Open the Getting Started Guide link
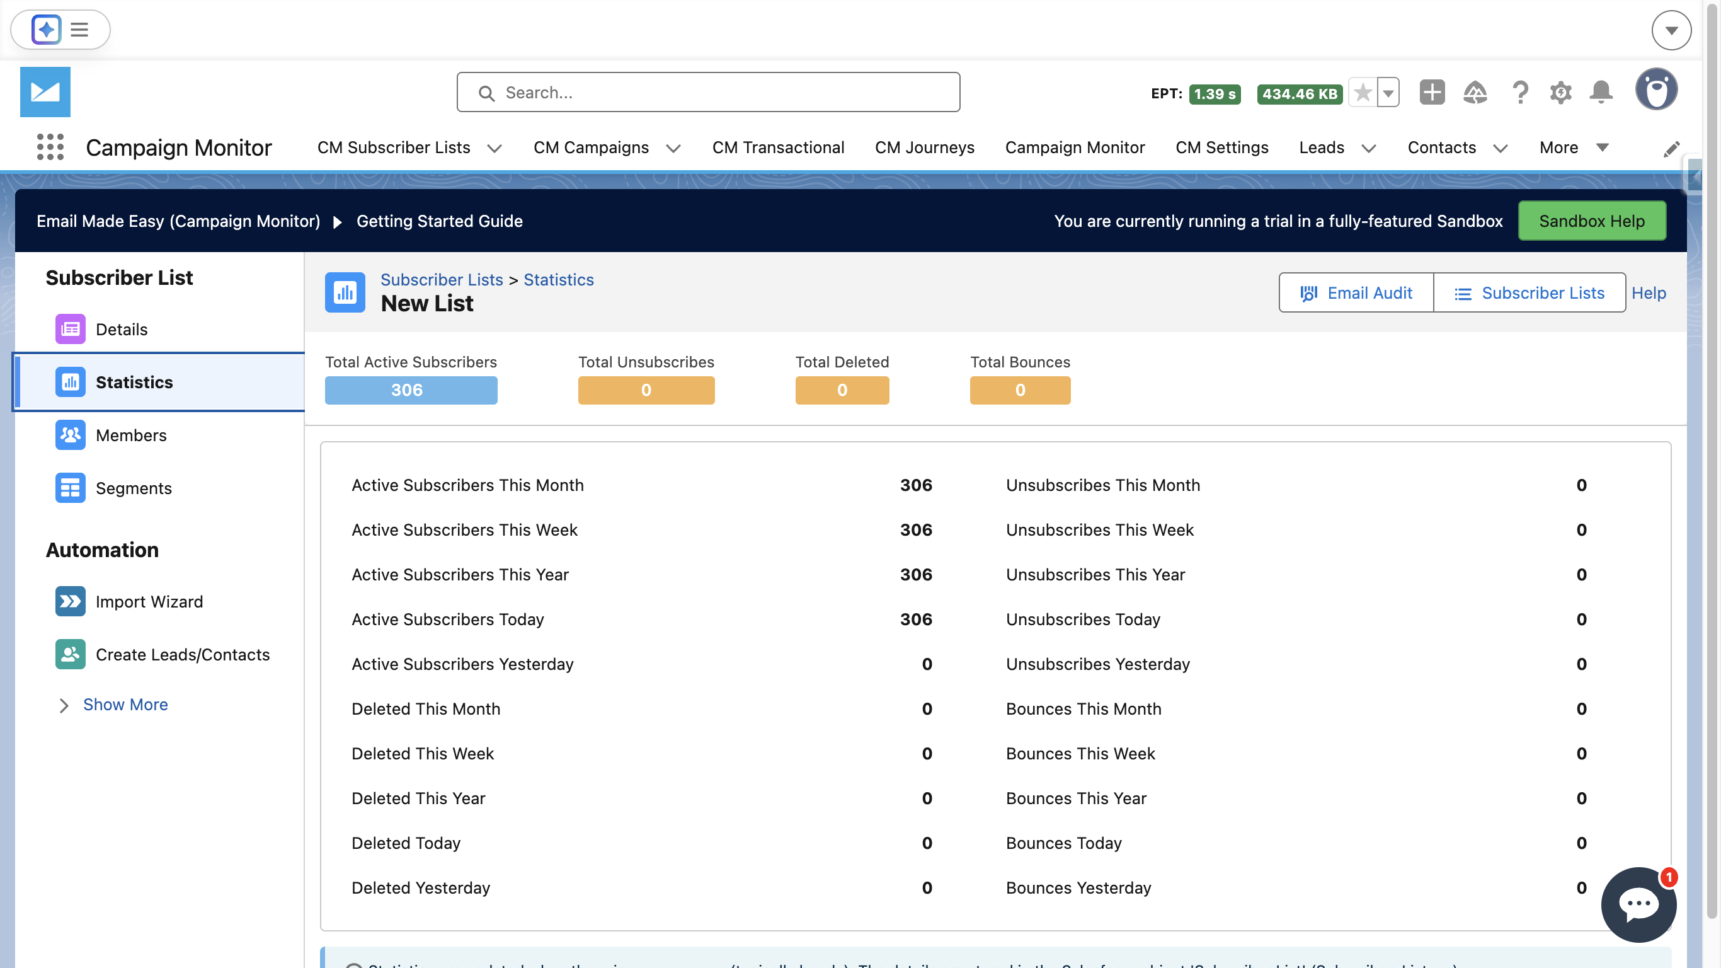The image size is (1721, 968). pyautogui.click(x=440, y=221)
